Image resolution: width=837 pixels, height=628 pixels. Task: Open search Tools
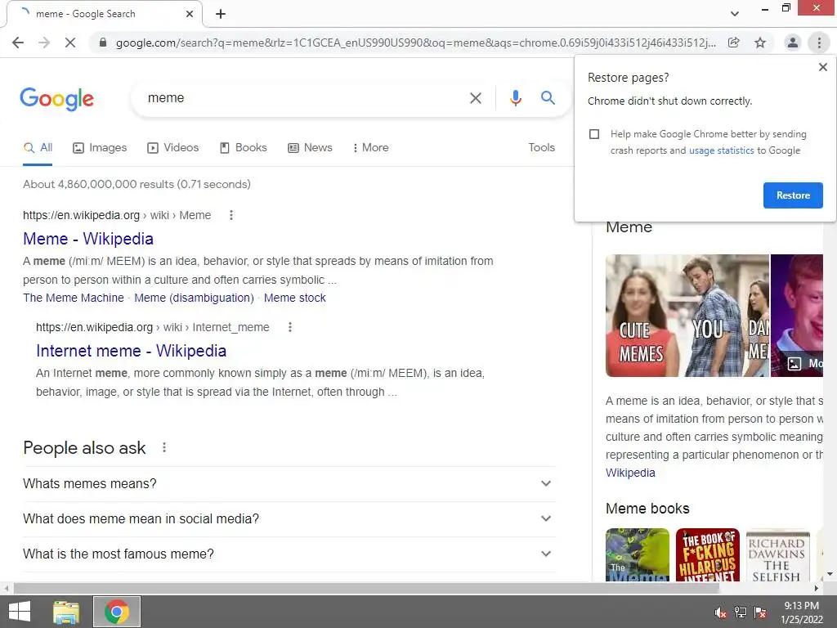(541, 147)
